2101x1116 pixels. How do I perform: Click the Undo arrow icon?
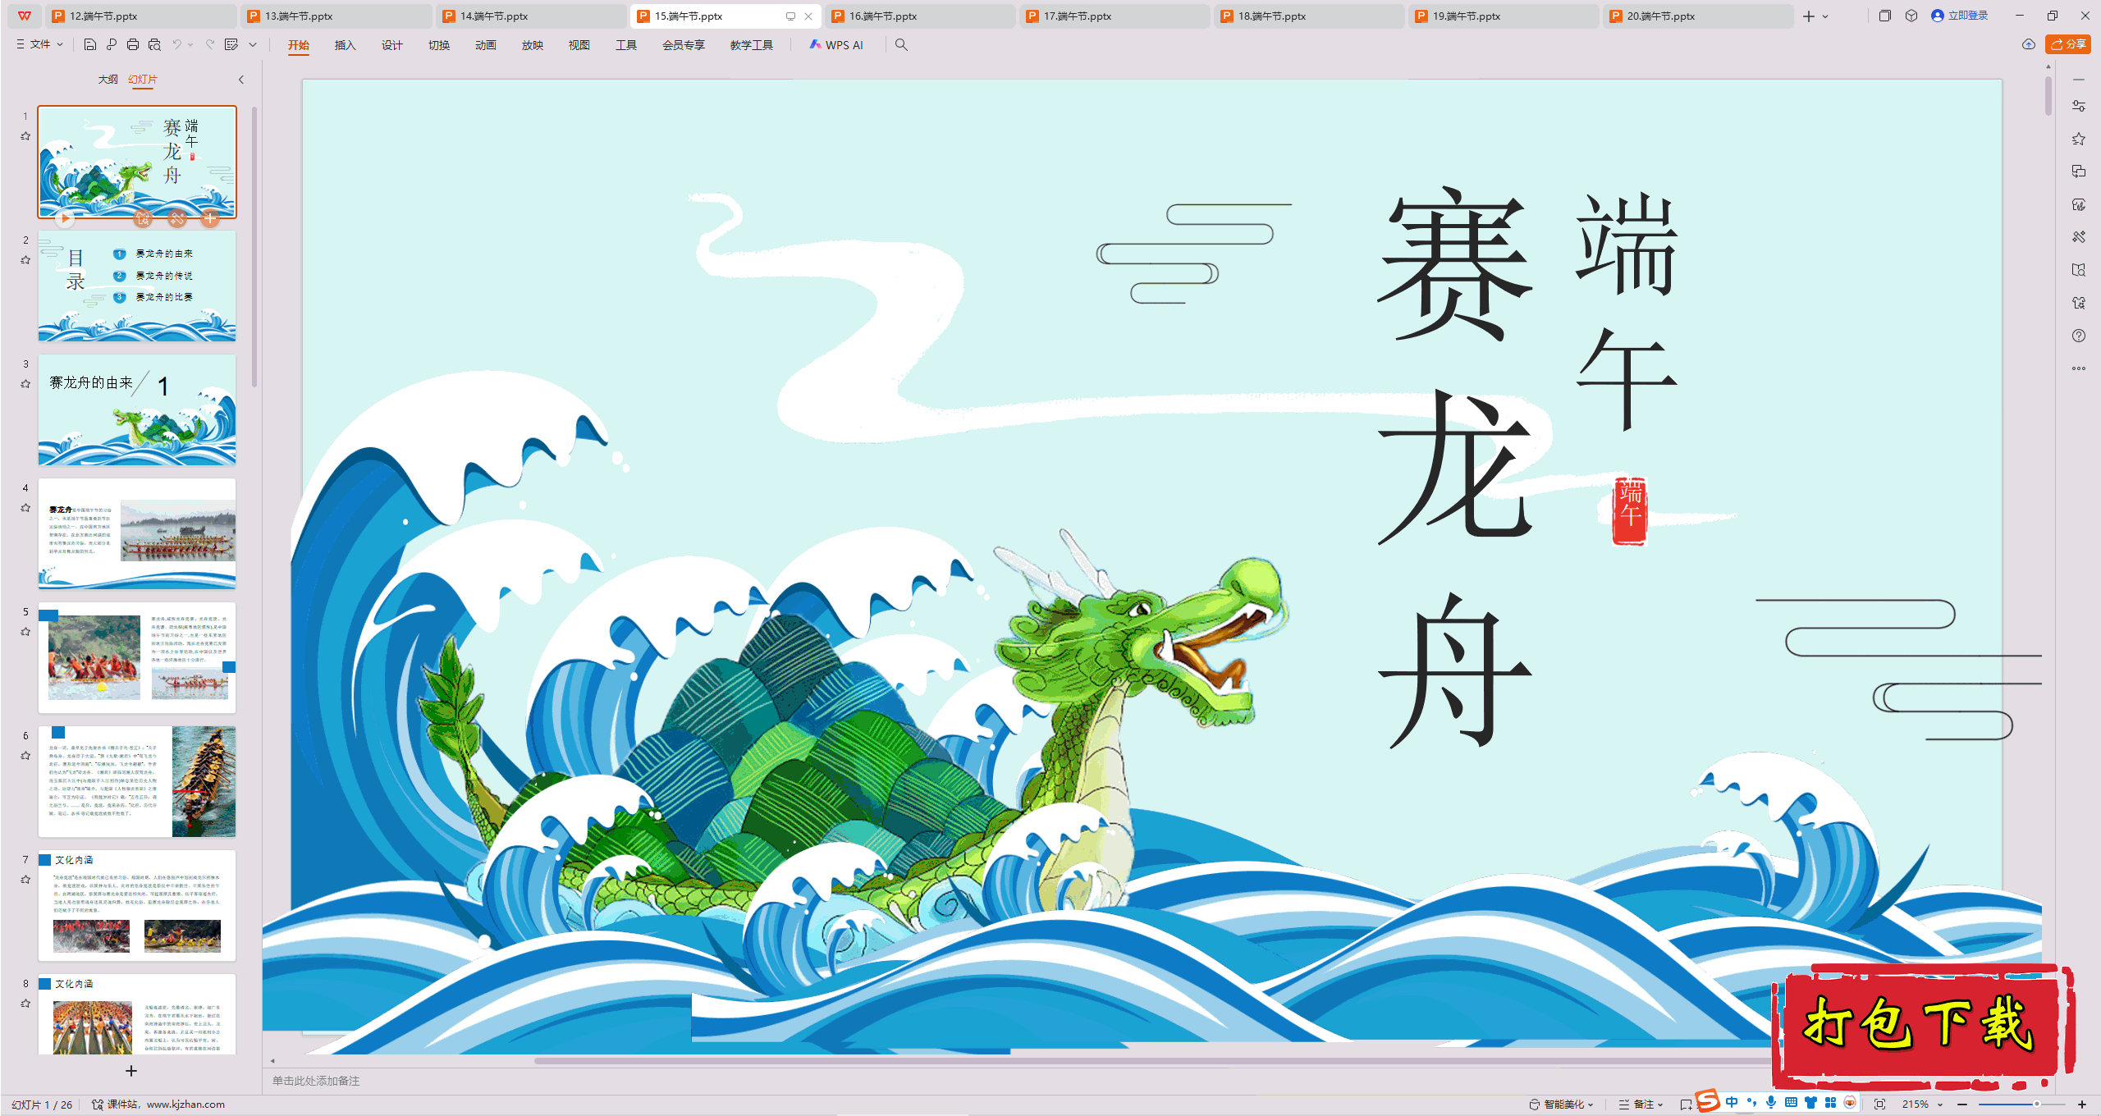click(x=176, y=45)
